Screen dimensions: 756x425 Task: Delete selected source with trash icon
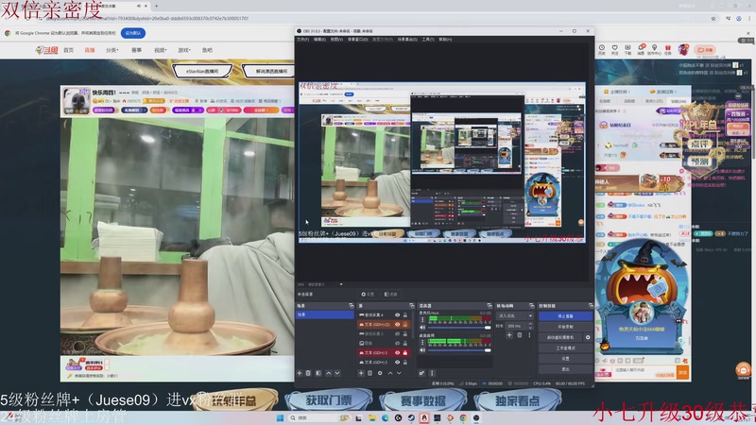pyautogui.click(x=369, y=373)
